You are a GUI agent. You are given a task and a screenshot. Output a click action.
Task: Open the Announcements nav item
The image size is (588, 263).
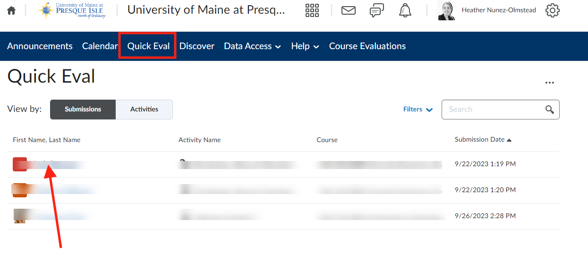click(40, 46)
